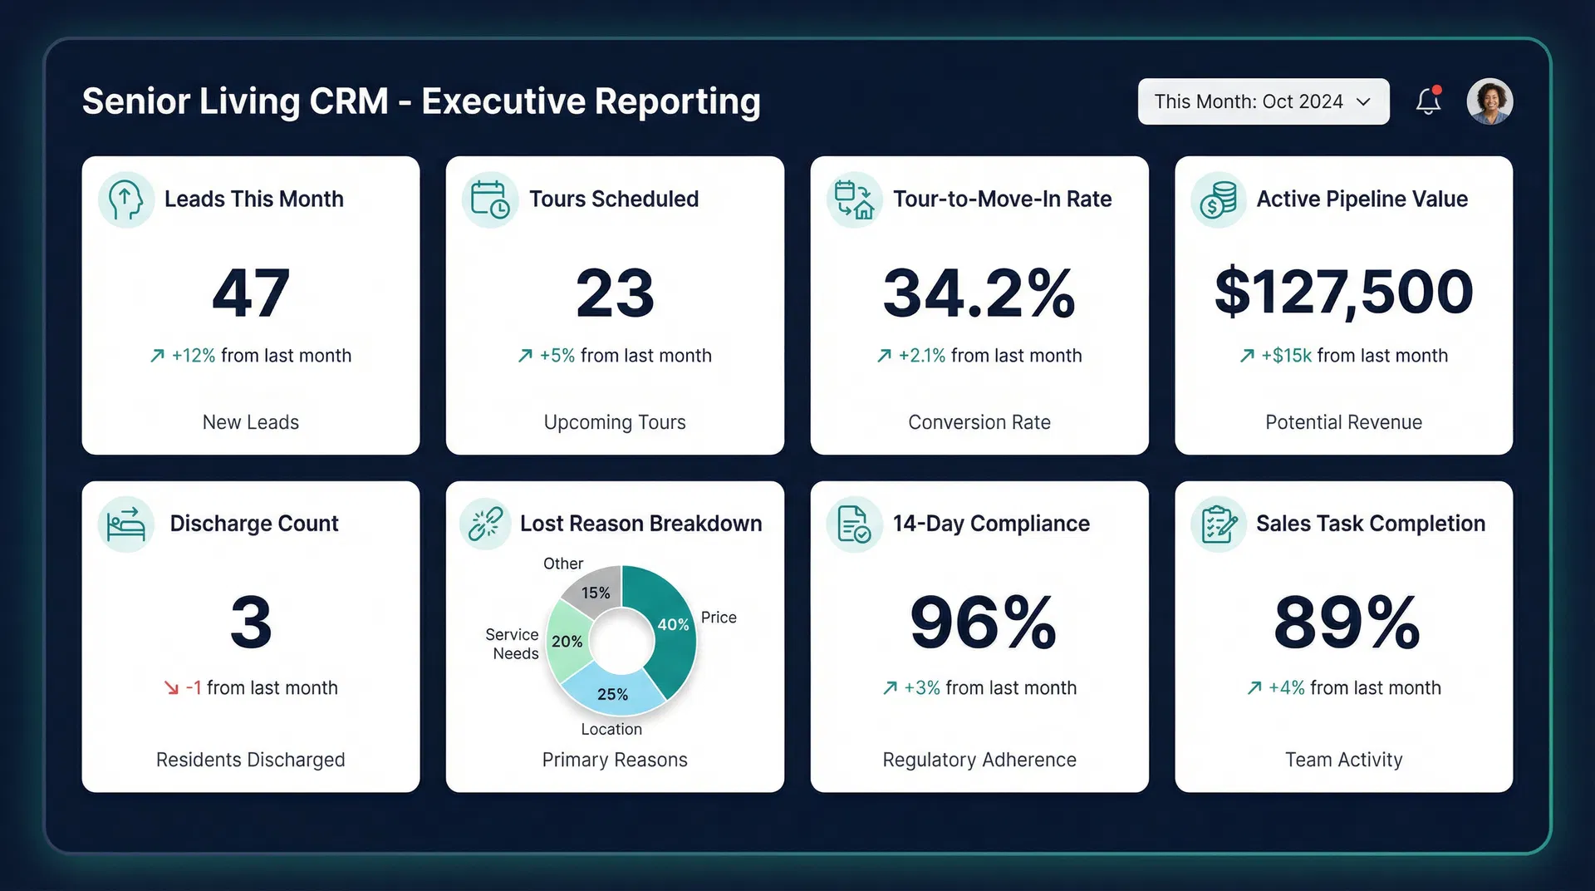
Task: Click the Leads This Month head icon
Action: (x=125, y=199)
